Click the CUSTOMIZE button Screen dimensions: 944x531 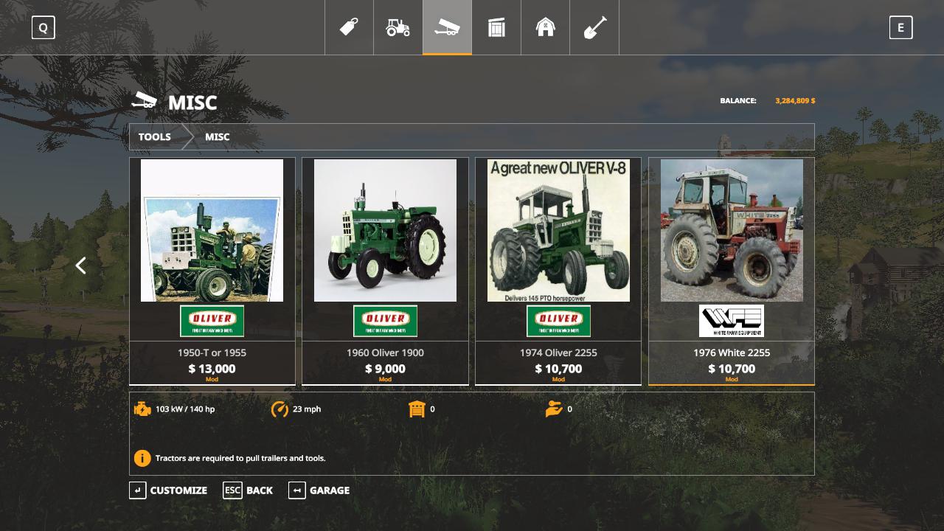tap(169, 490)
